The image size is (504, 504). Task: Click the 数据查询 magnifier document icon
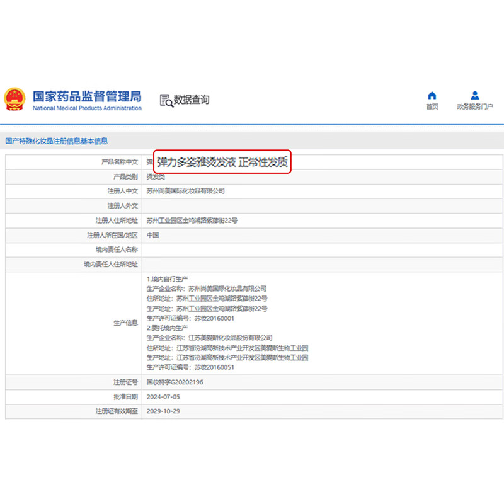tap(166, 100)
